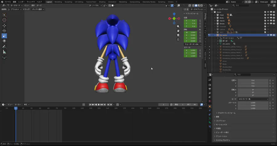Viewport: 277px width, 146px height.
Task: Open the Box Select drag dropdown
Action: (38, 9)
